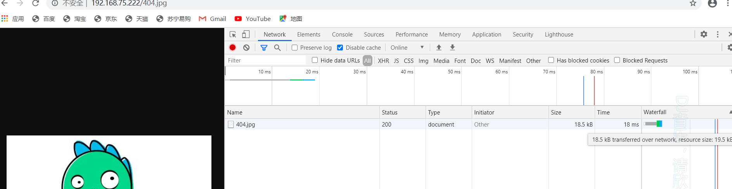
Task: Switch to the Lighthouse tab
Action: 559,34
